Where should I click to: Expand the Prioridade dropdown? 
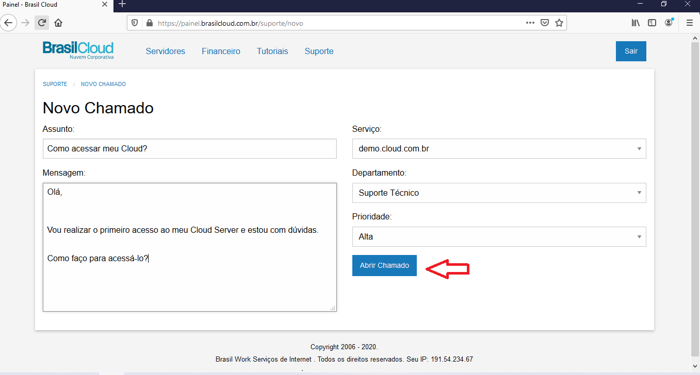coord(499,237)
